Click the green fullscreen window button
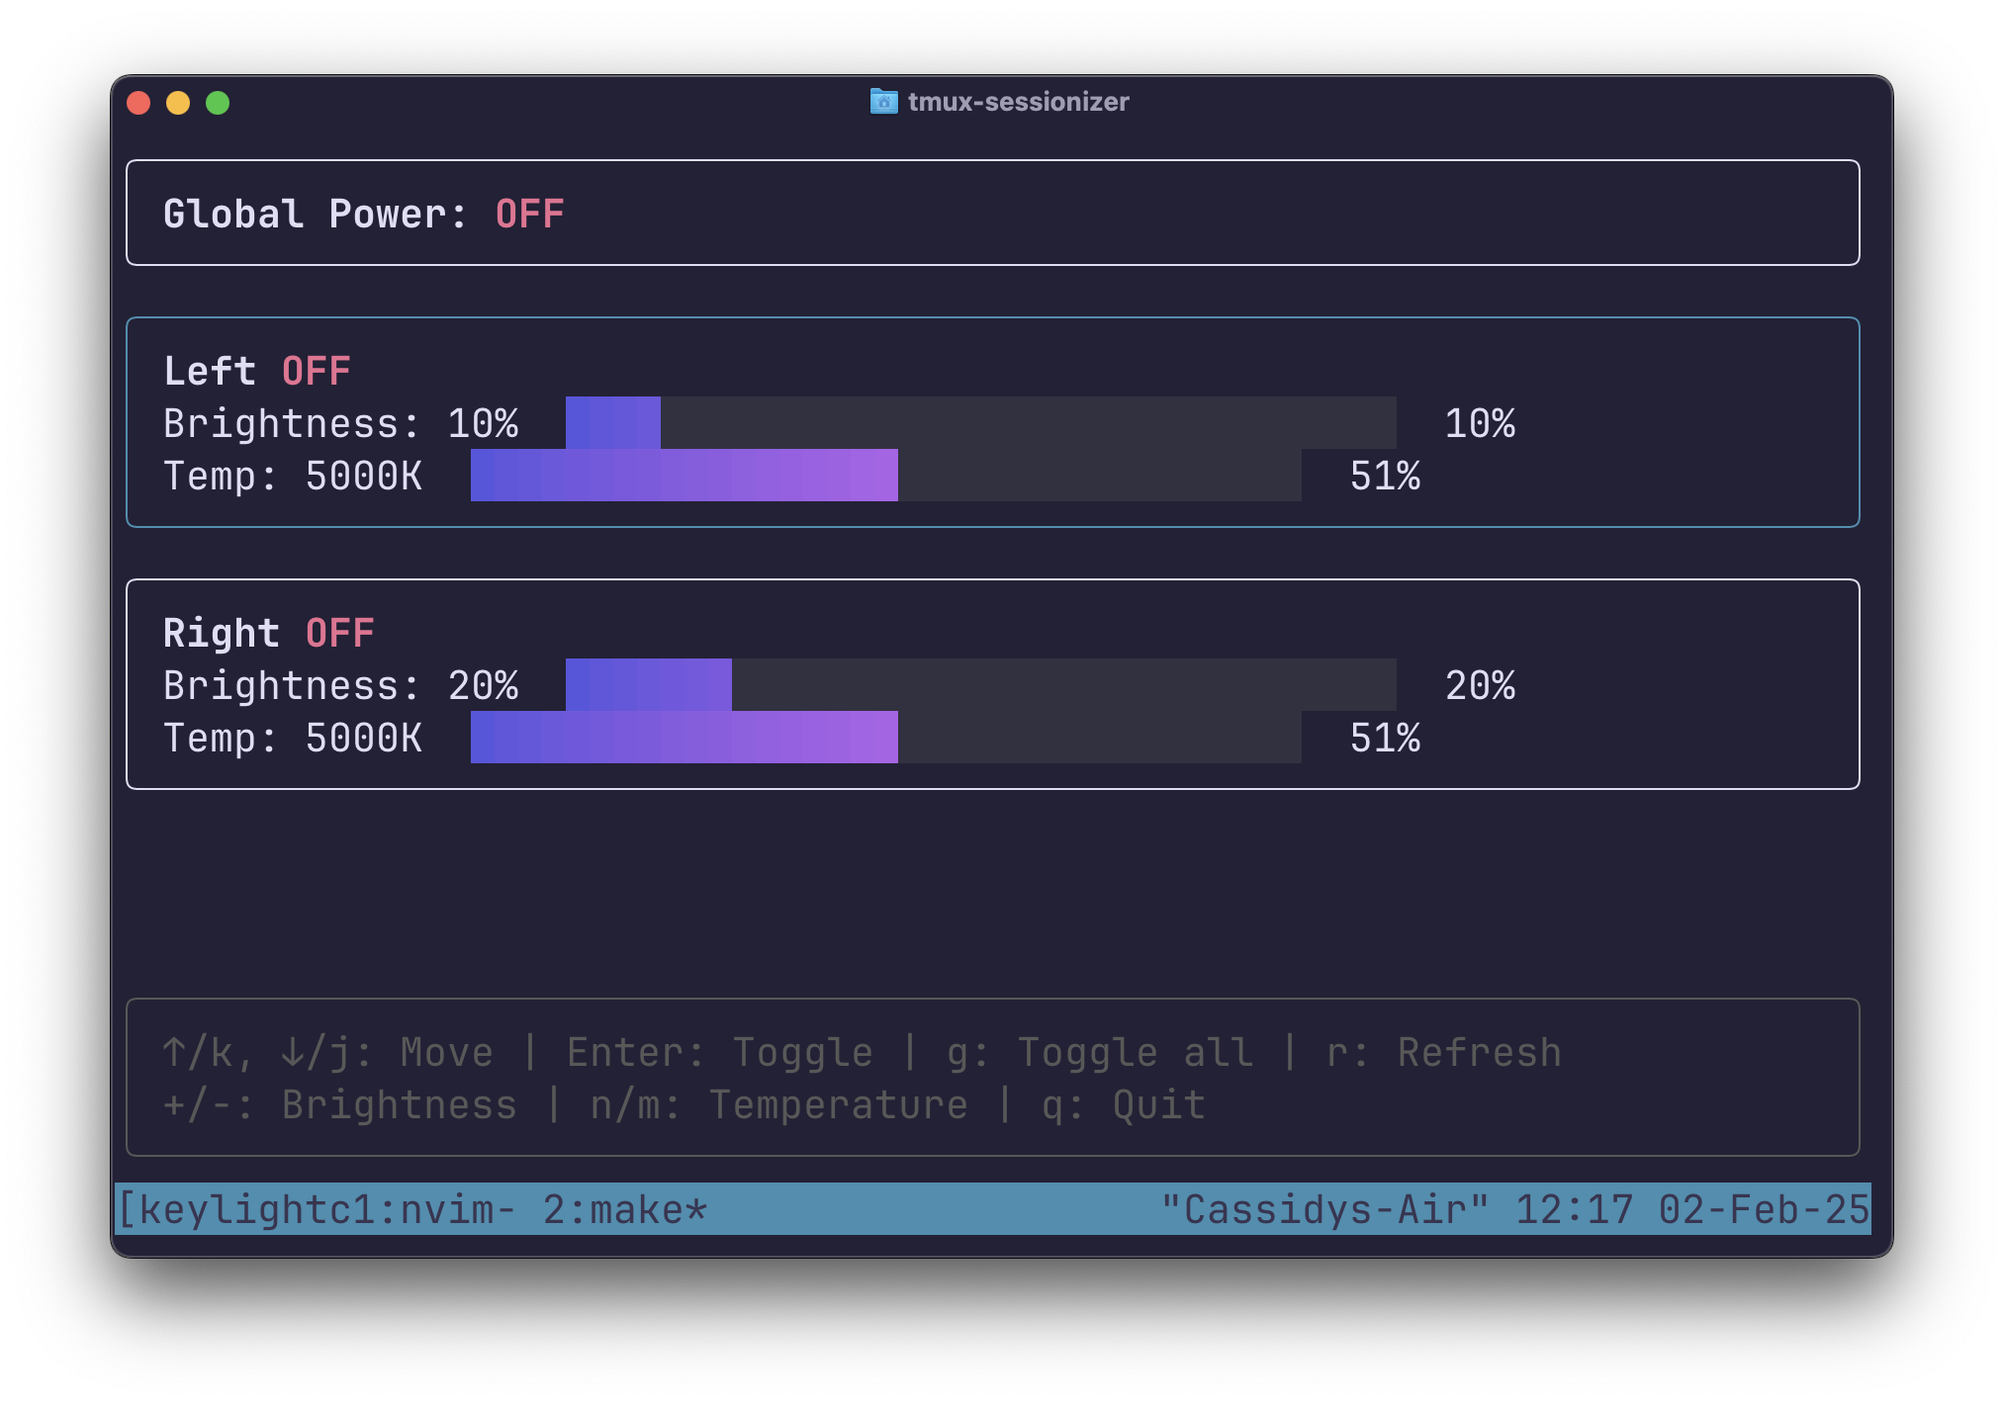 pos(218,103)
